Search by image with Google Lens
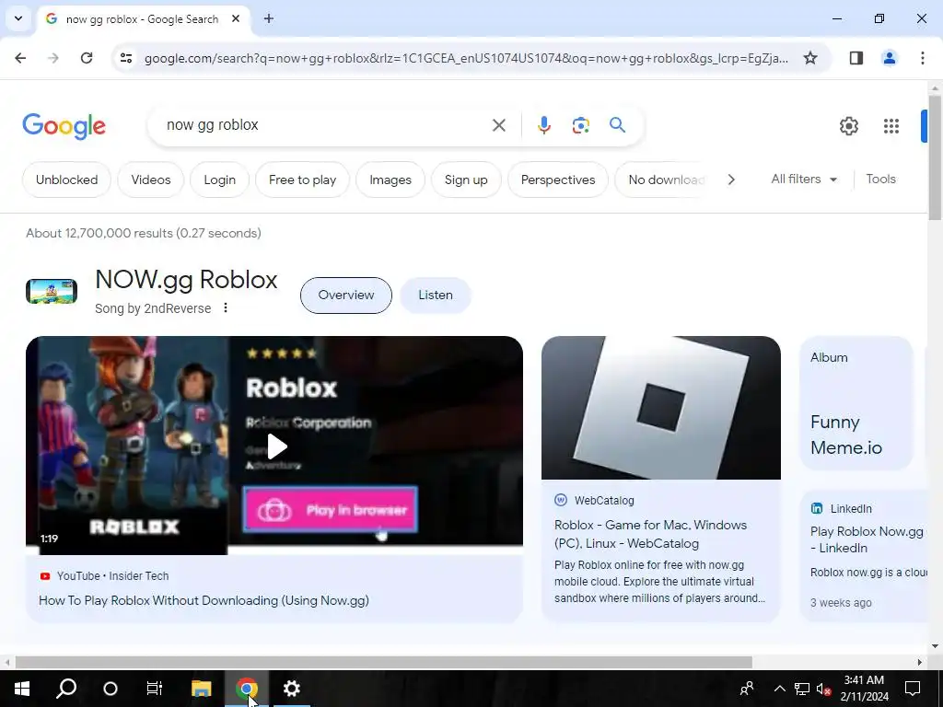This screenshot has height=707, width=943. (580, 125)
